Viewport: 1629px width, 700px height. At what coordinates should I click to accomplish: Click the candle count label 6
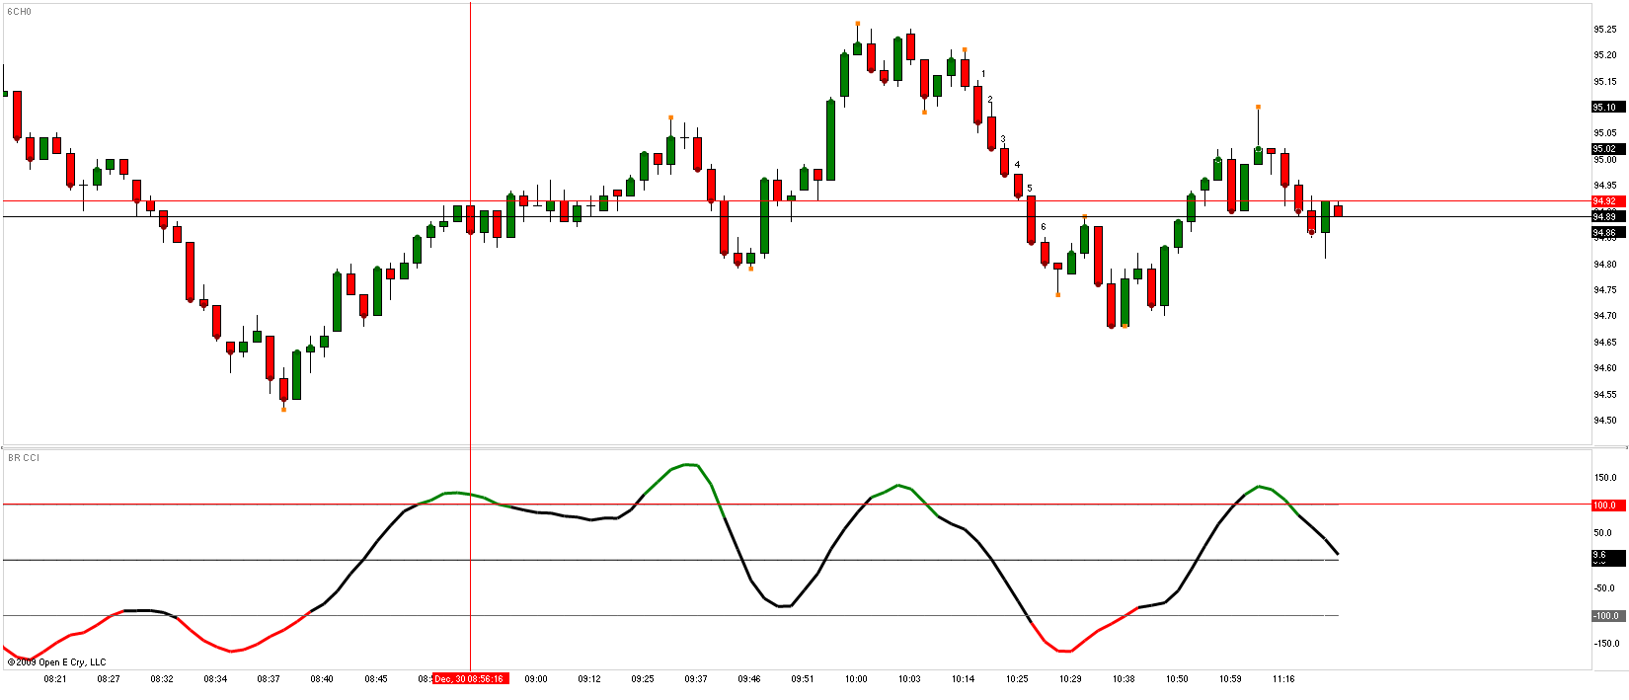(1044, 227)
